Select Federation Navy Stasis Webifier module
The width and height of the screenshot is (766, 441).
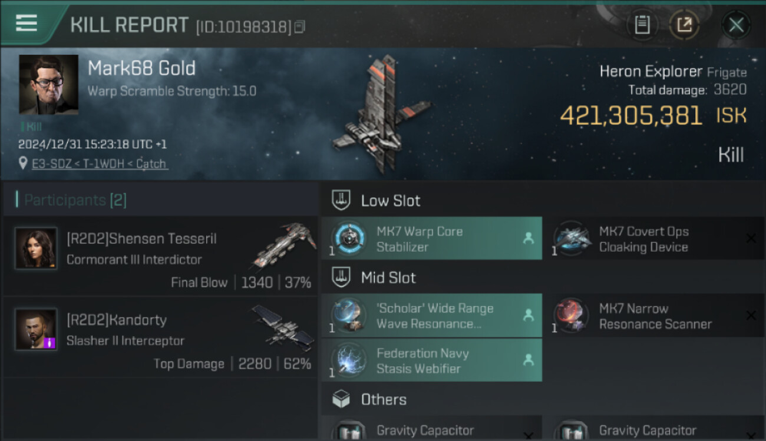pyautogui.click(x=431, y=360)
